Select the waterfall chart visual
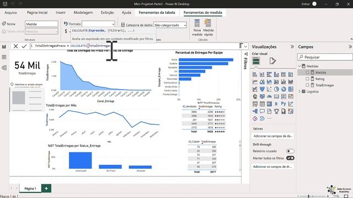The height and width of the screenshot is (198, 353). (x=255, y=89)
